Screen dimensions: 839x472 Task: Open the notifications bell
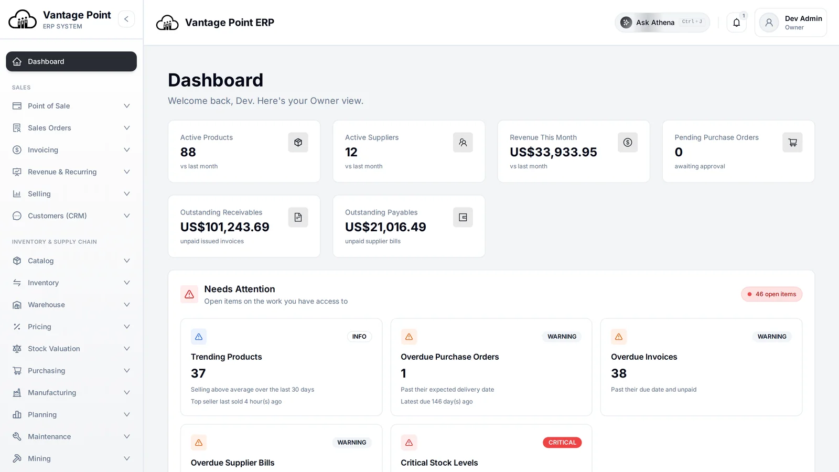(737, 23)
